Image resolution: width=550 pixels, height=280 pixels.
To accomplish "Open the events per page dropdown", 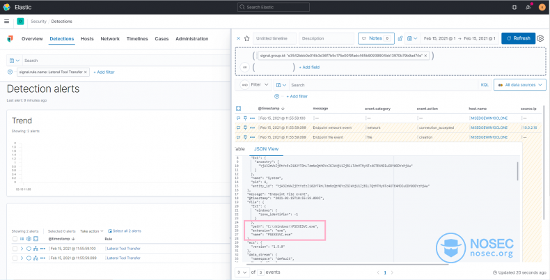I will 242,272.
